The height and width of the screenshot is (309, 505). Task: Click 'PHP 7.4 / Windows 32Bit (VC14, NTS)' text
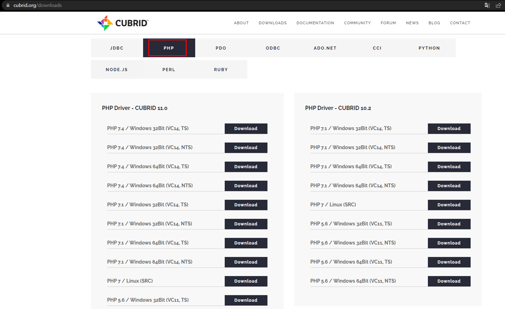[x=150, y=148]
